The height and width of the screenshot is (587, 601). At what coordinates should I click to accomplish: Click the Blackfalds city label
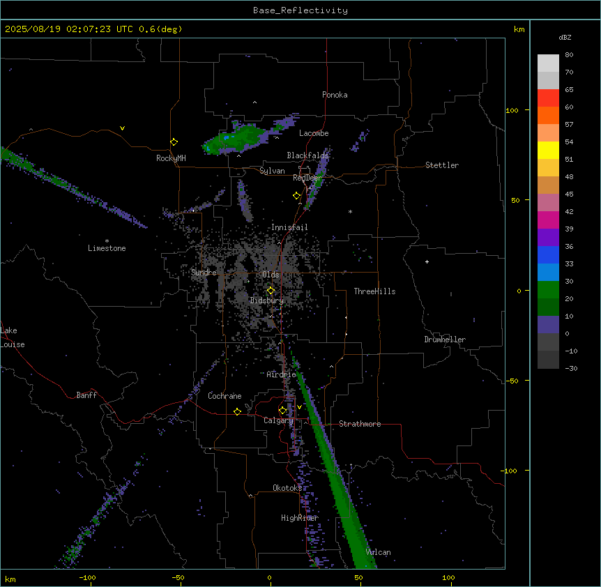coord(307,155)
